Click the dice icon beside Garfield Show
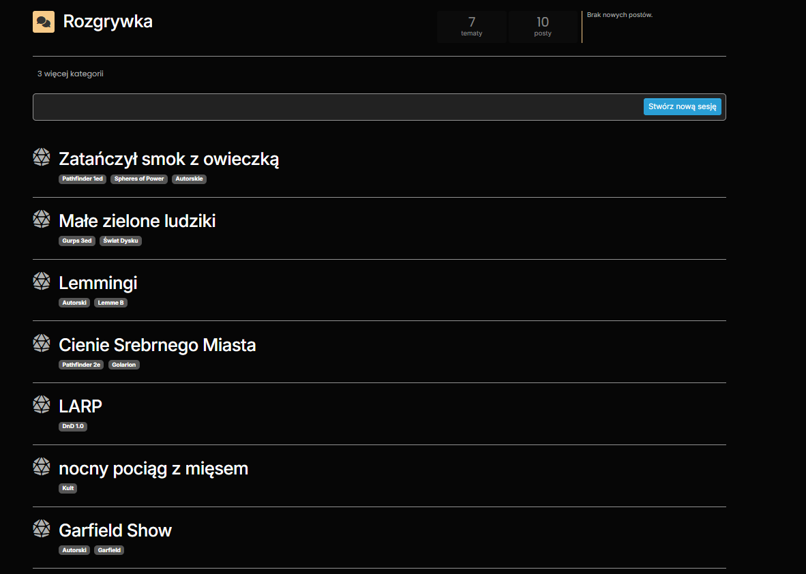 42,529
